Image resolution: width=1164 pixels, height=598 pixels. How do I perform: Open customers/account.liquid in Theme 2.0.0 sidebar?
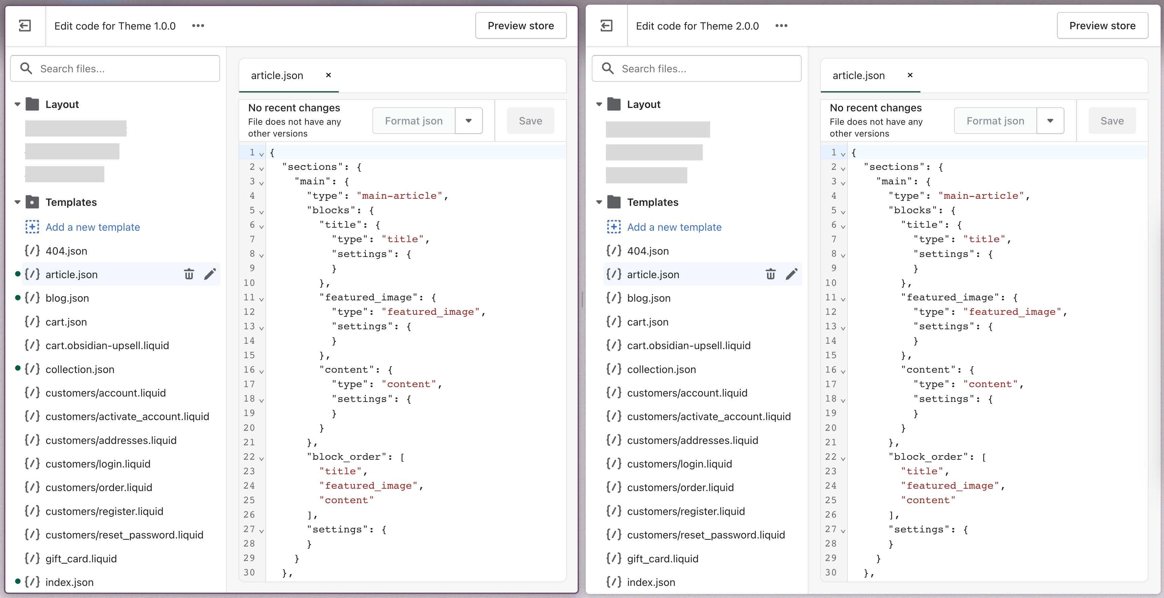[687, 393]
